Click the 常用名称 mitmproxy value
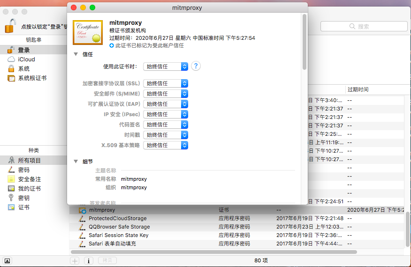 (134, 179)
